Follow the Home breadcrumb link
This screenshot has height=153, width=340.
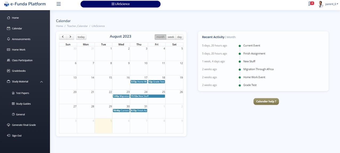click(x=59, y=26)
